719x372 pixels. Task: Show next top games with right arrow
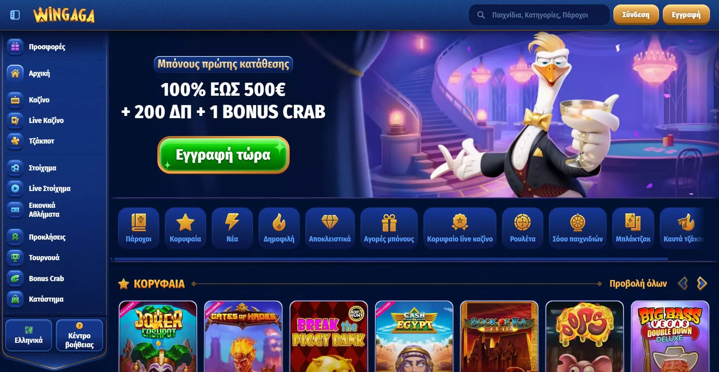702,283
